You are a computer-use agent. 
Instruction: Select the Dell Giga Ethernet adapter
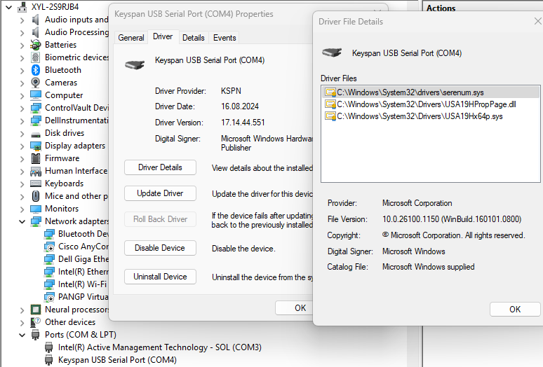[x=83, y=259]
